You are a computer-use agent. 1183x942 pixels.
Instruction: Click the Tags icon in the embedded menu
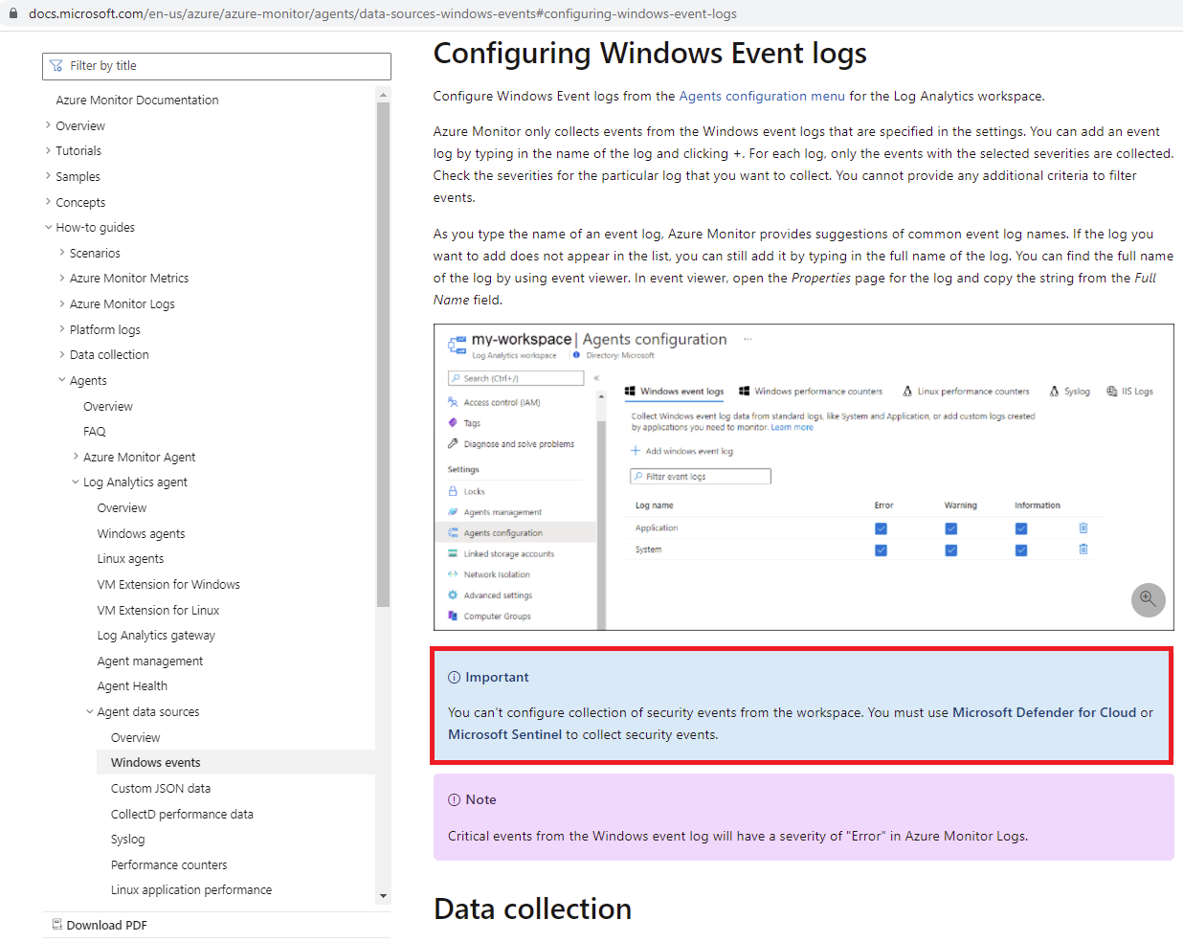[x=453, y=422]
